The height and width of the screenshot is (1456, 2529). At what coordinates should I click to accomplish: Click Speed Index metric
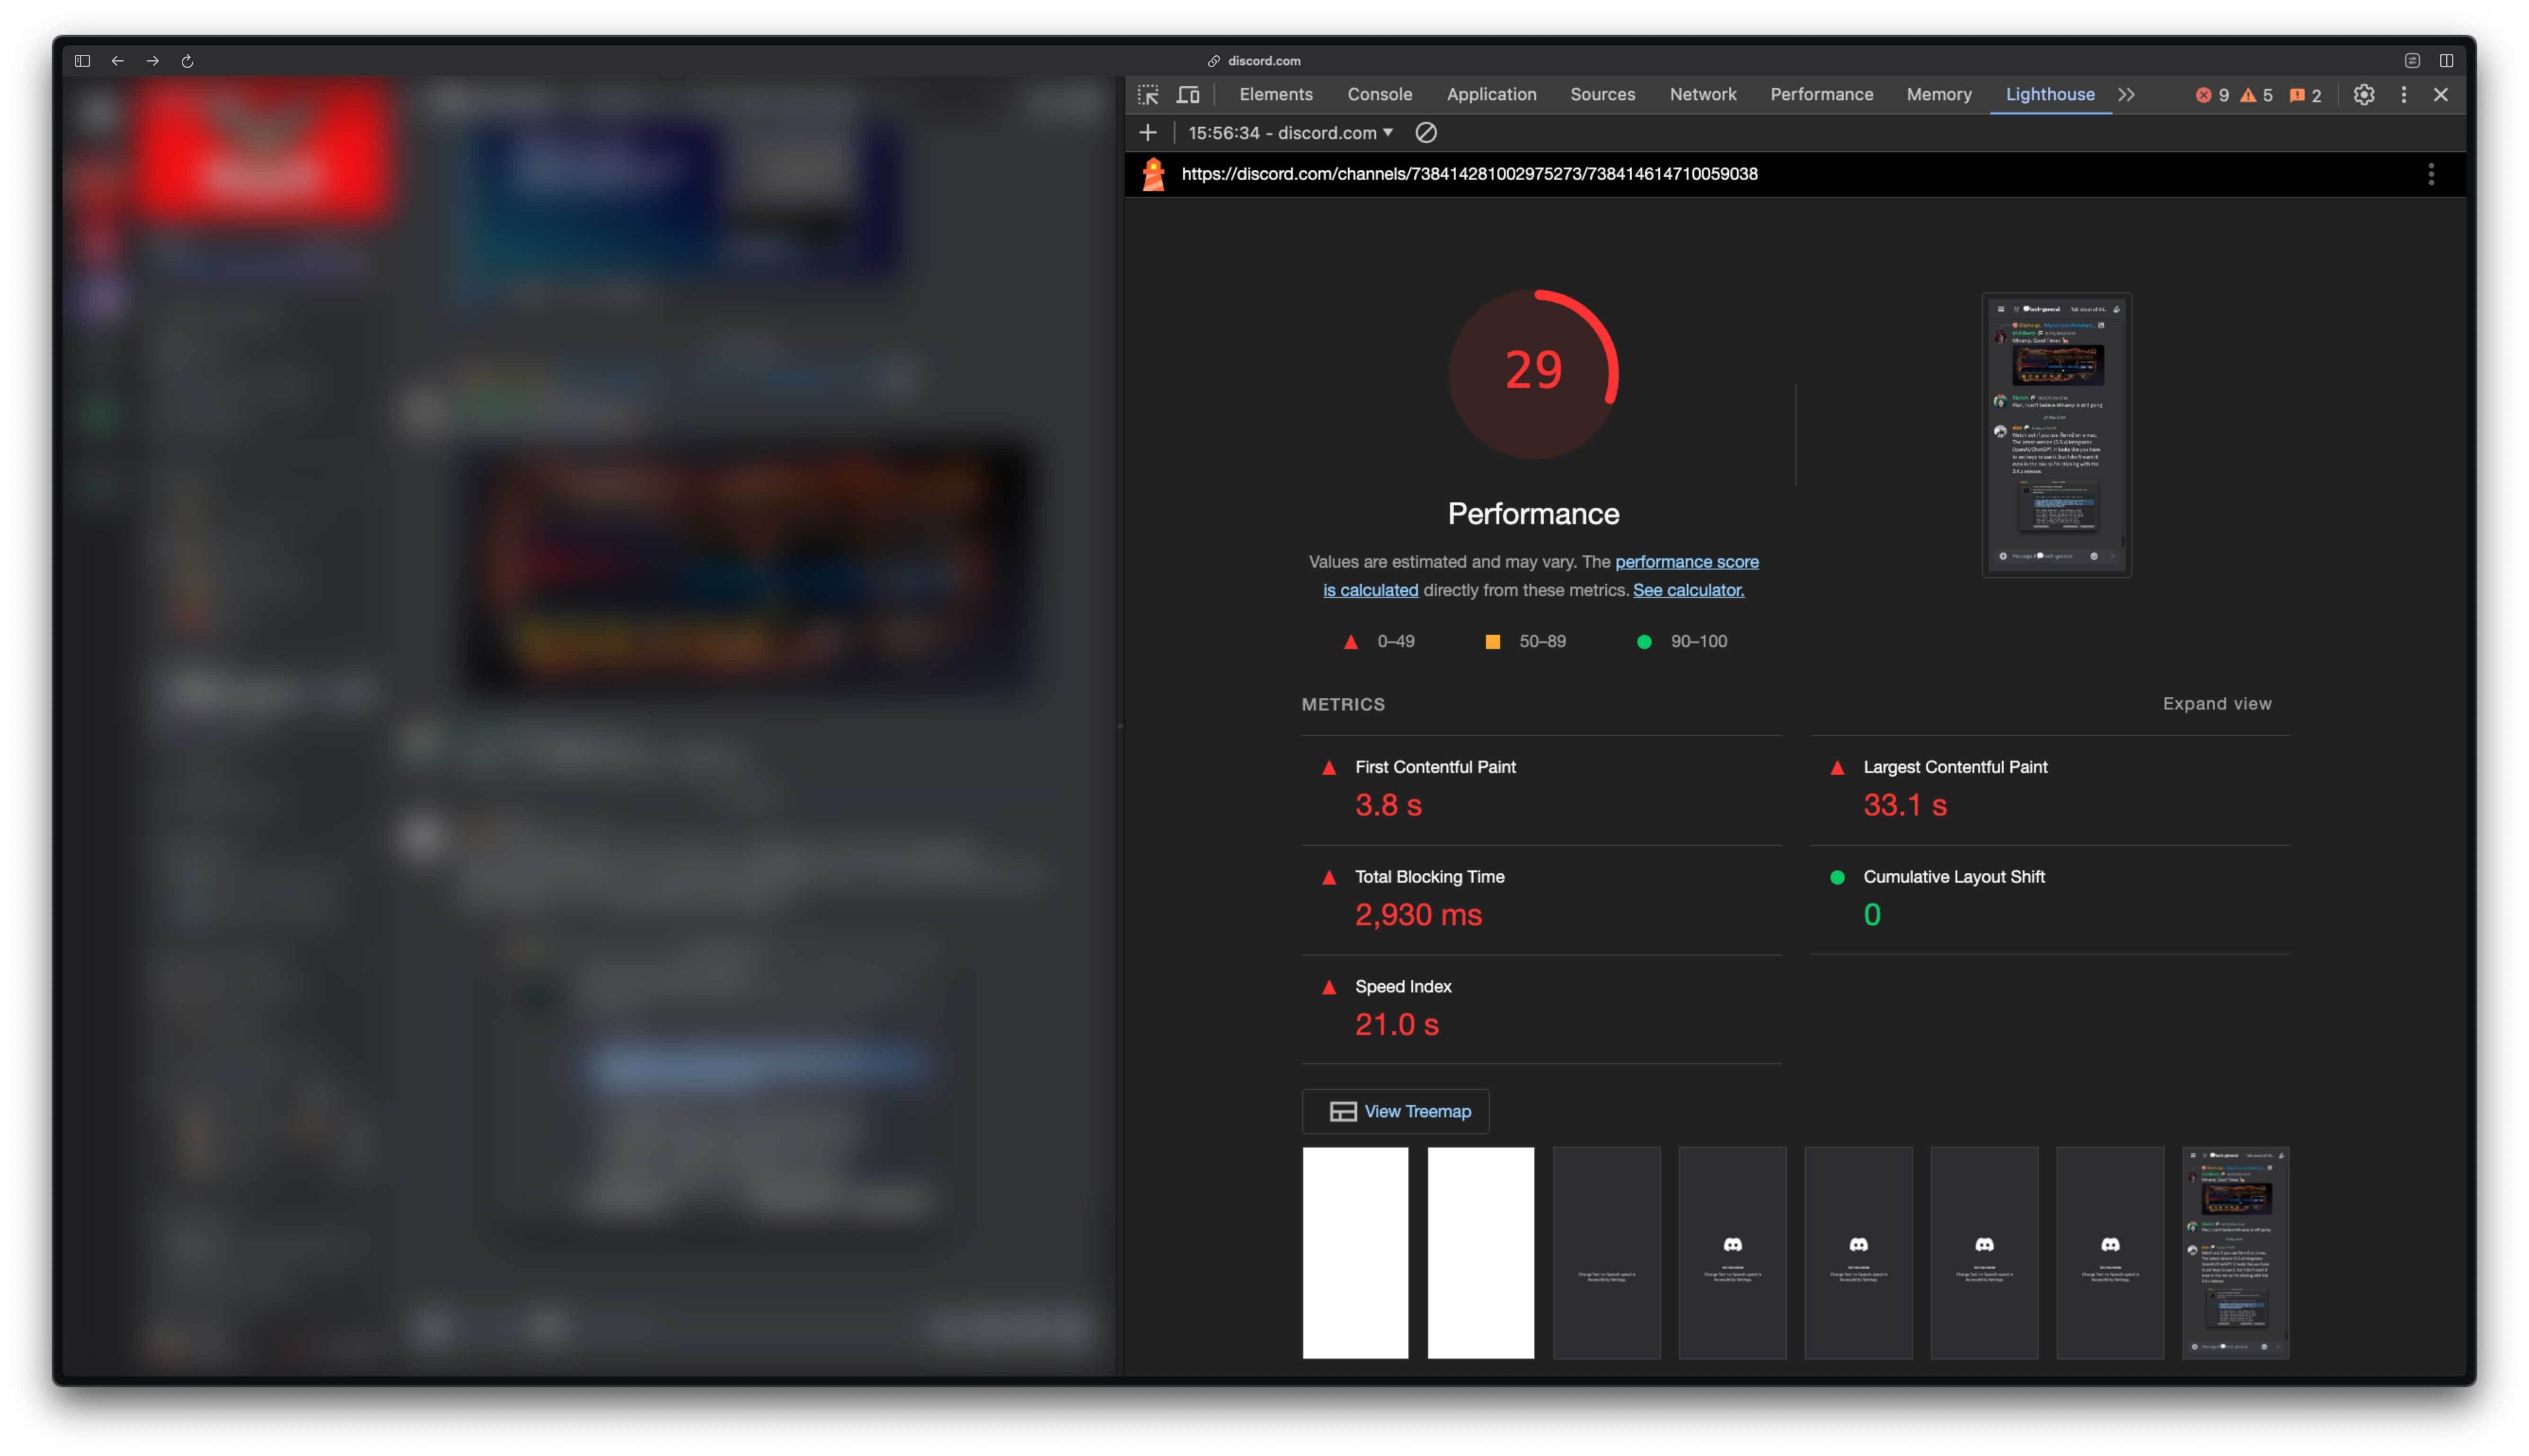pos(1403,987)
